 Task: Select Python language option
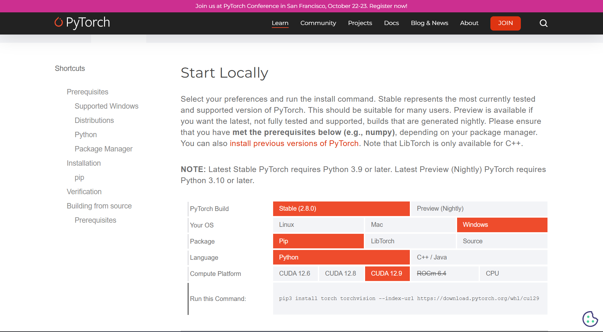coord(341,257)
